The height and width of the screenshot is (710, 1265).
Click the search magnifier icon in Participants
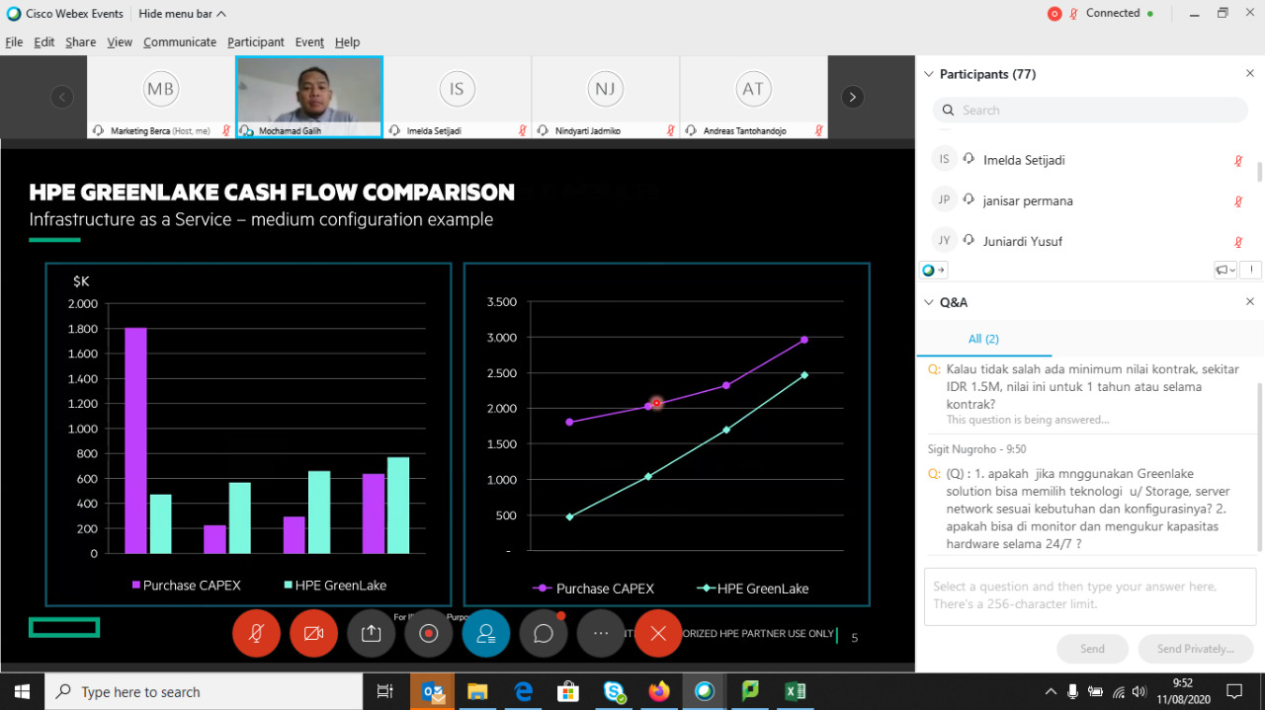[949, 111]
